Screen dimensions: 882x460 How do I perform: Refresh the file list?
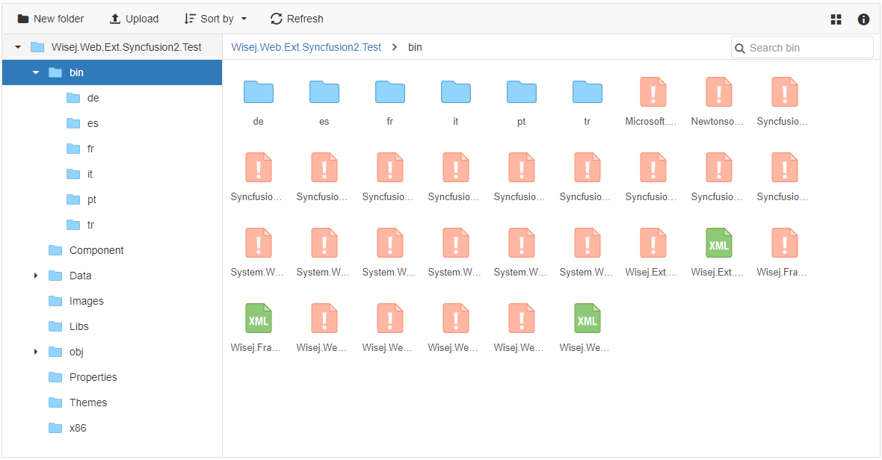297,19
